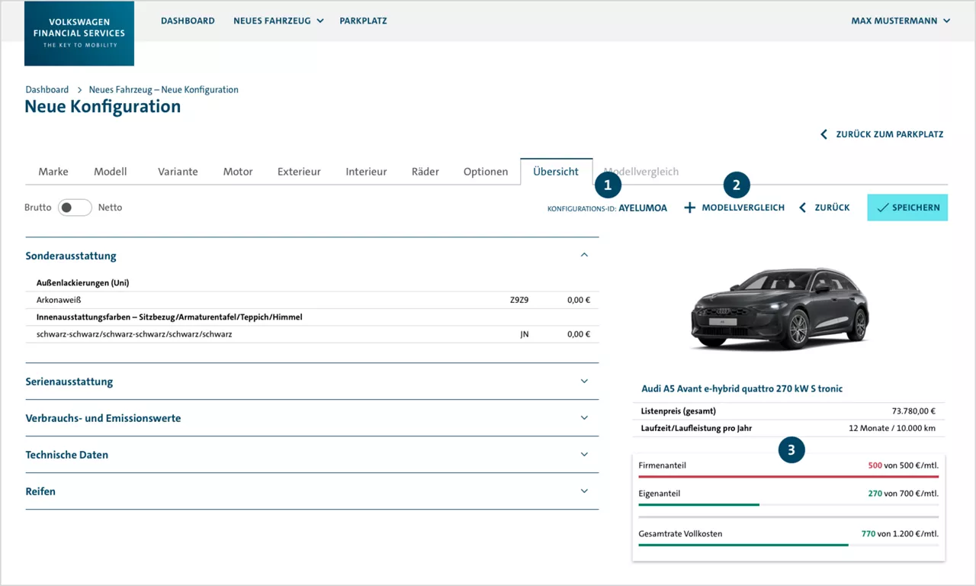The width and height of the screenshot is (976, 586).
Task: Open the Neues Fahrzeug menu
Action: [x=278, y=21]
